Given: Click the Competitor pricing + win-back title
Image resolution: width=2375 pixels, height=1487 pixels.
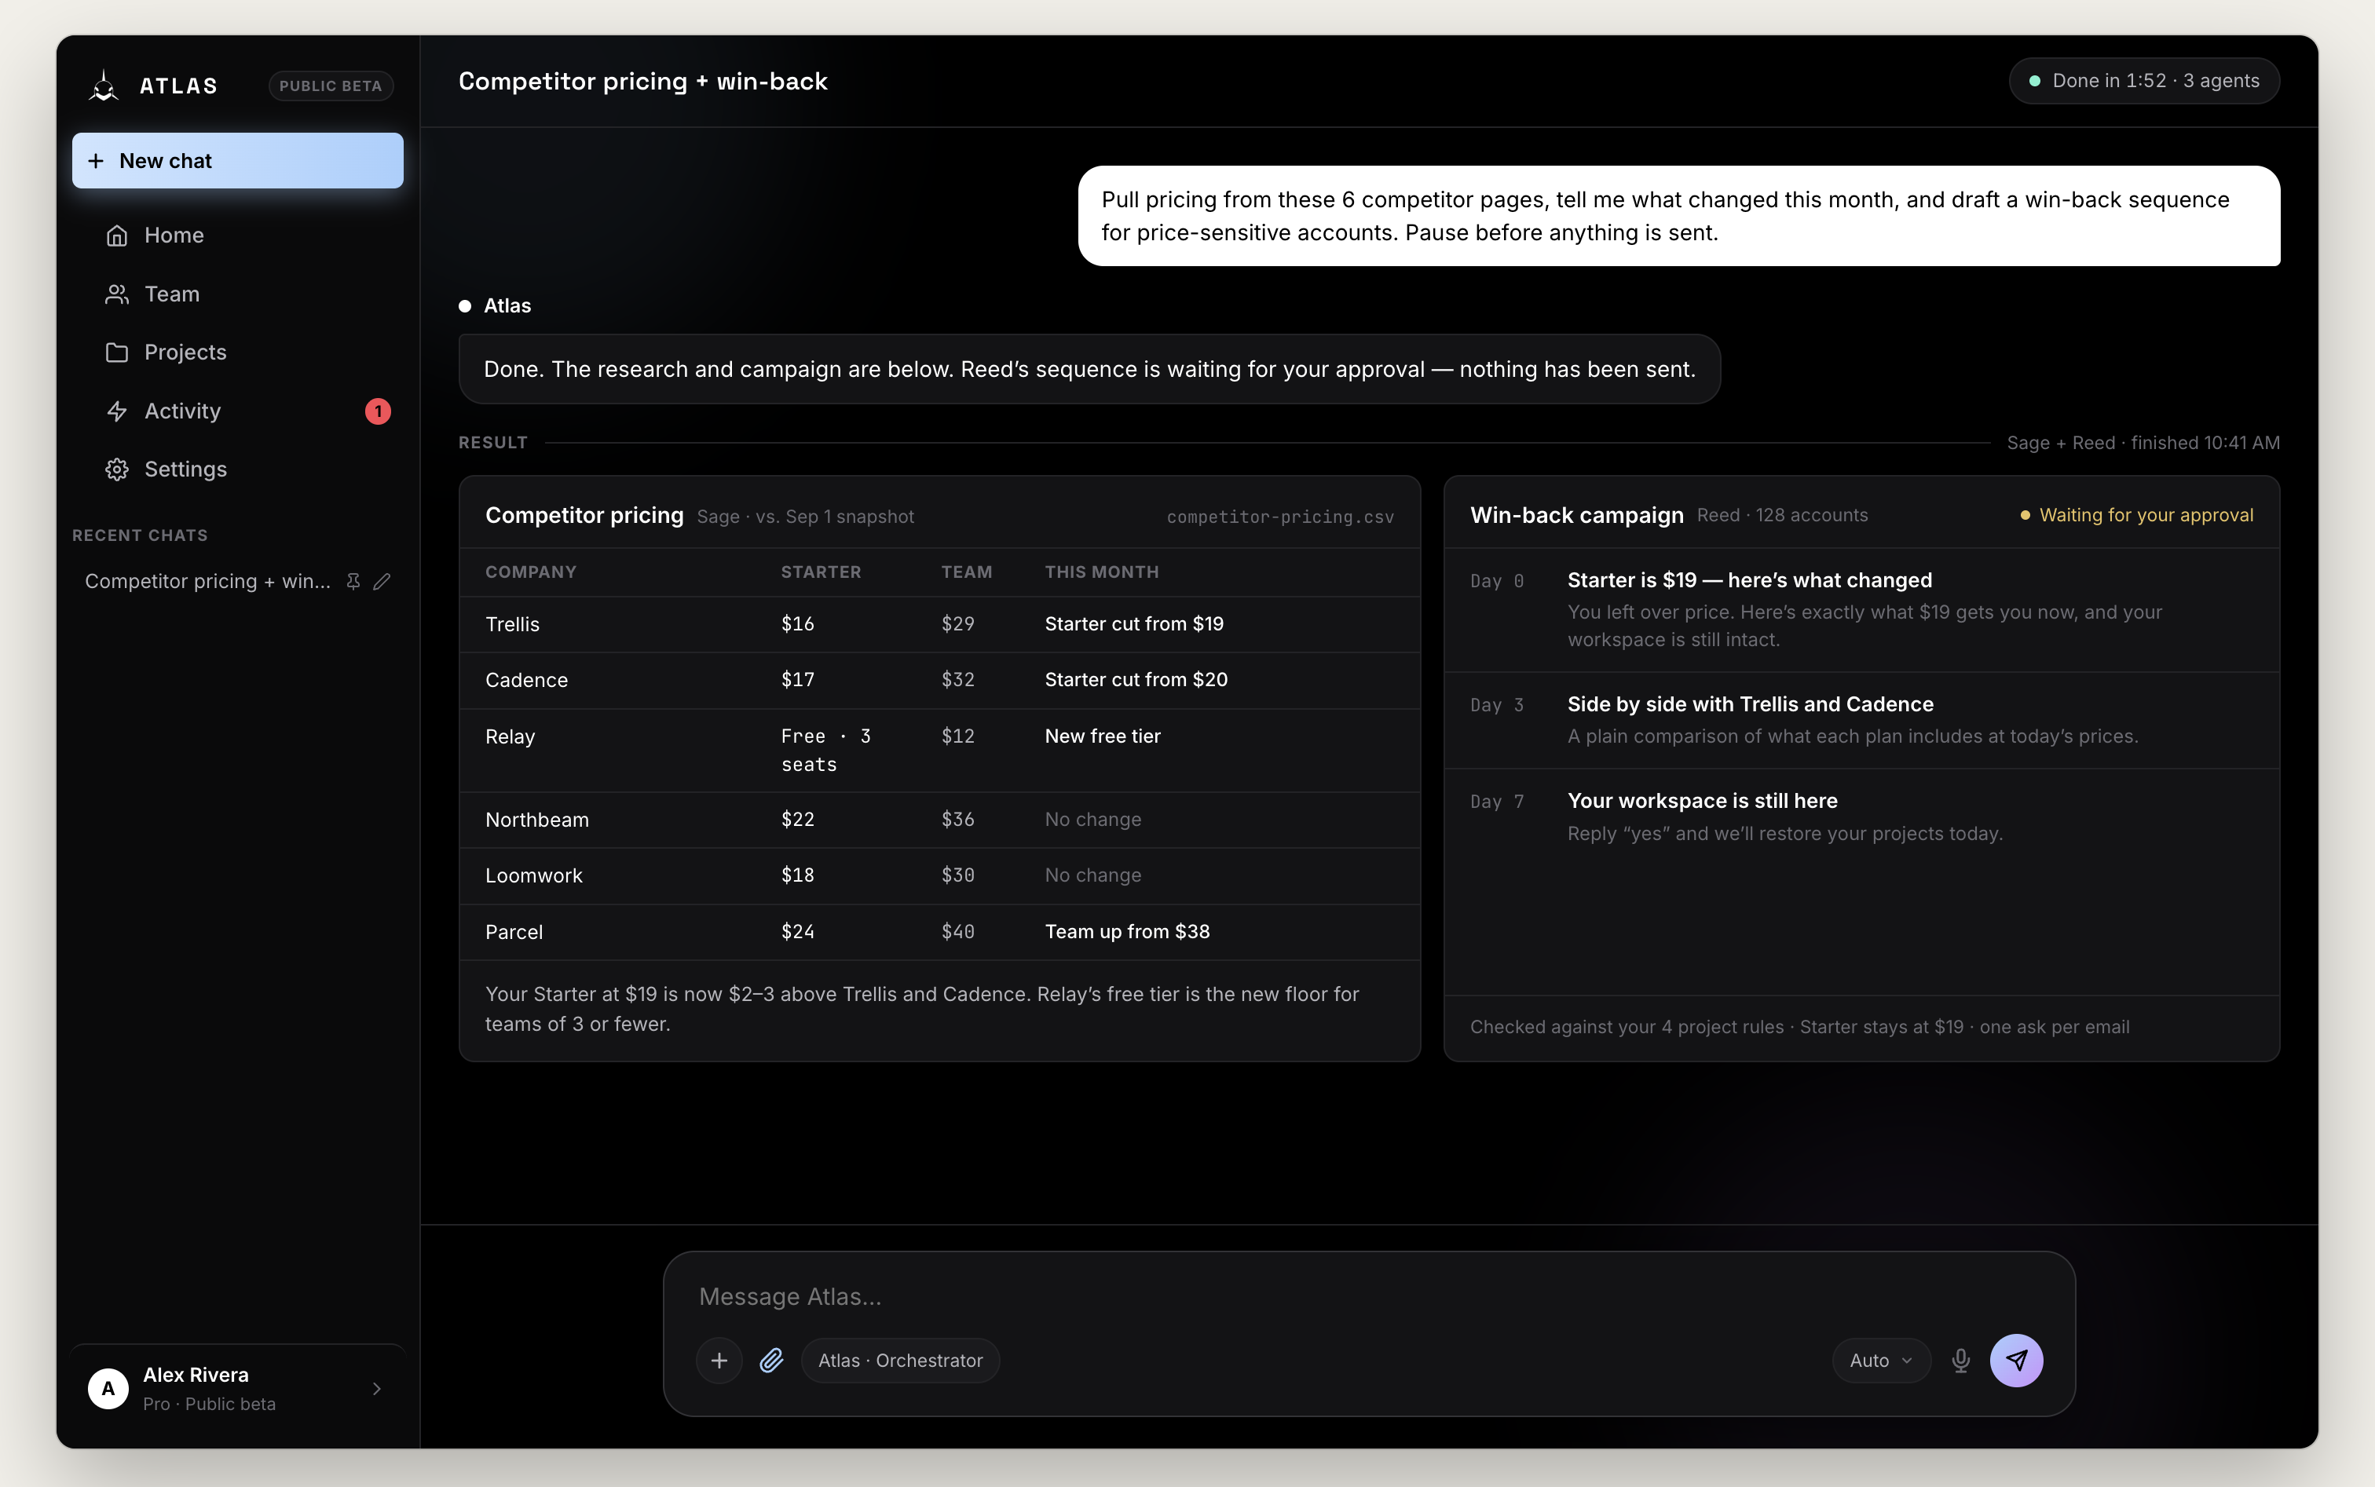Looking at the screenshot, I should (x=642, y=81).
